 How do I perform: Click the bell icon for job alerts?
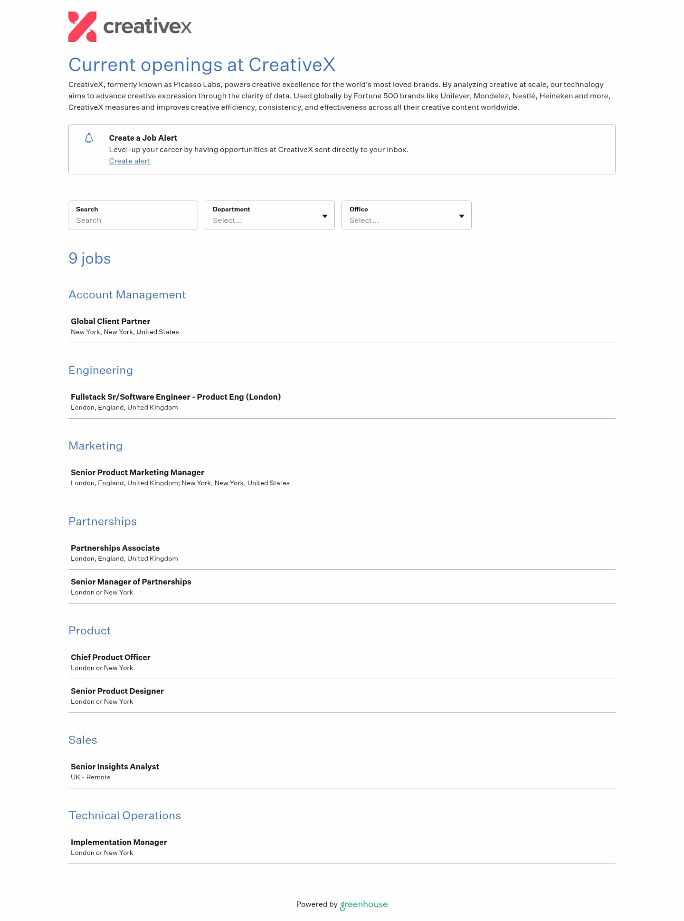point(88,138)
